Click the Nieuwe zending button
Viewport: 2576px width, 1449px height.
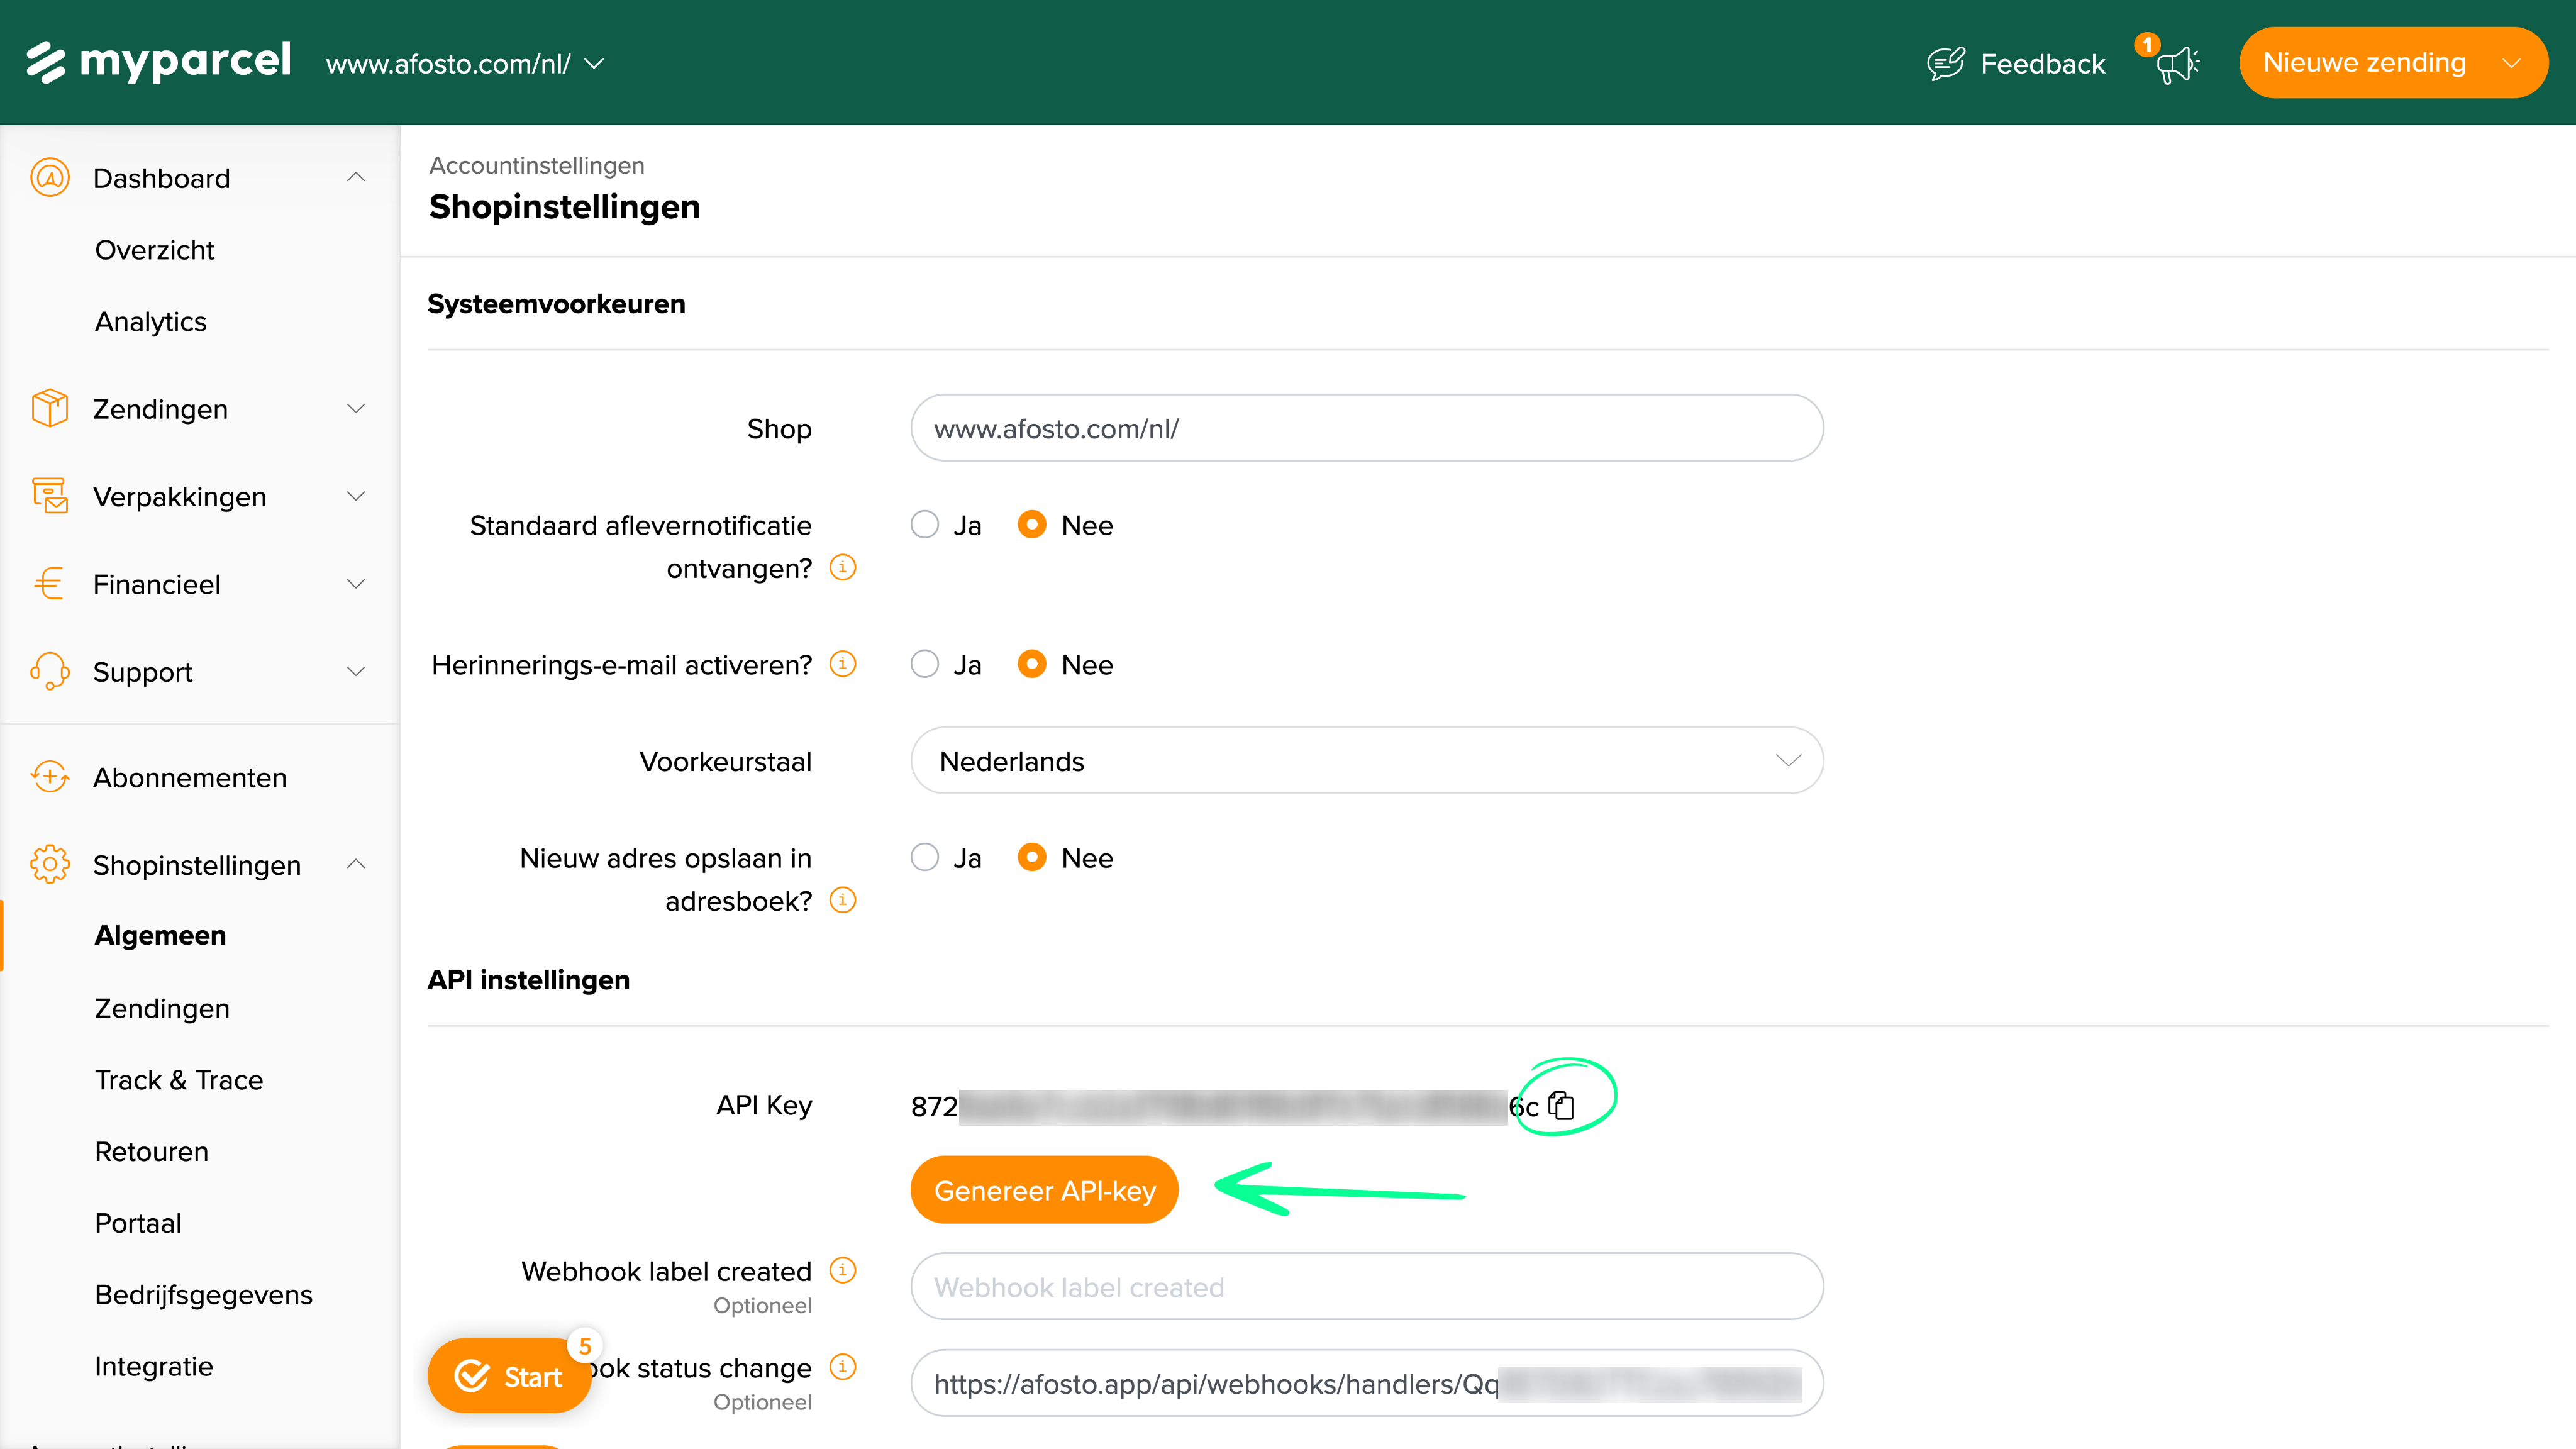pyautogui.click(x=2393, y=63)
